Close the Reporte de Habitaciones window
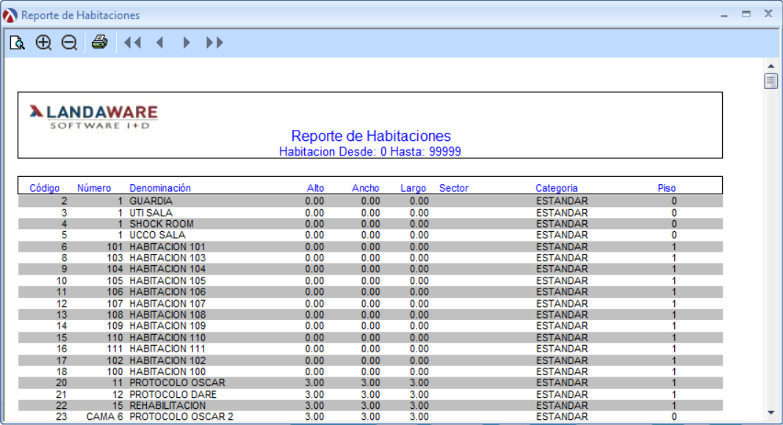The height and width of the screenshot is (425, 783). pyautogui.click(x=768, y=14)
